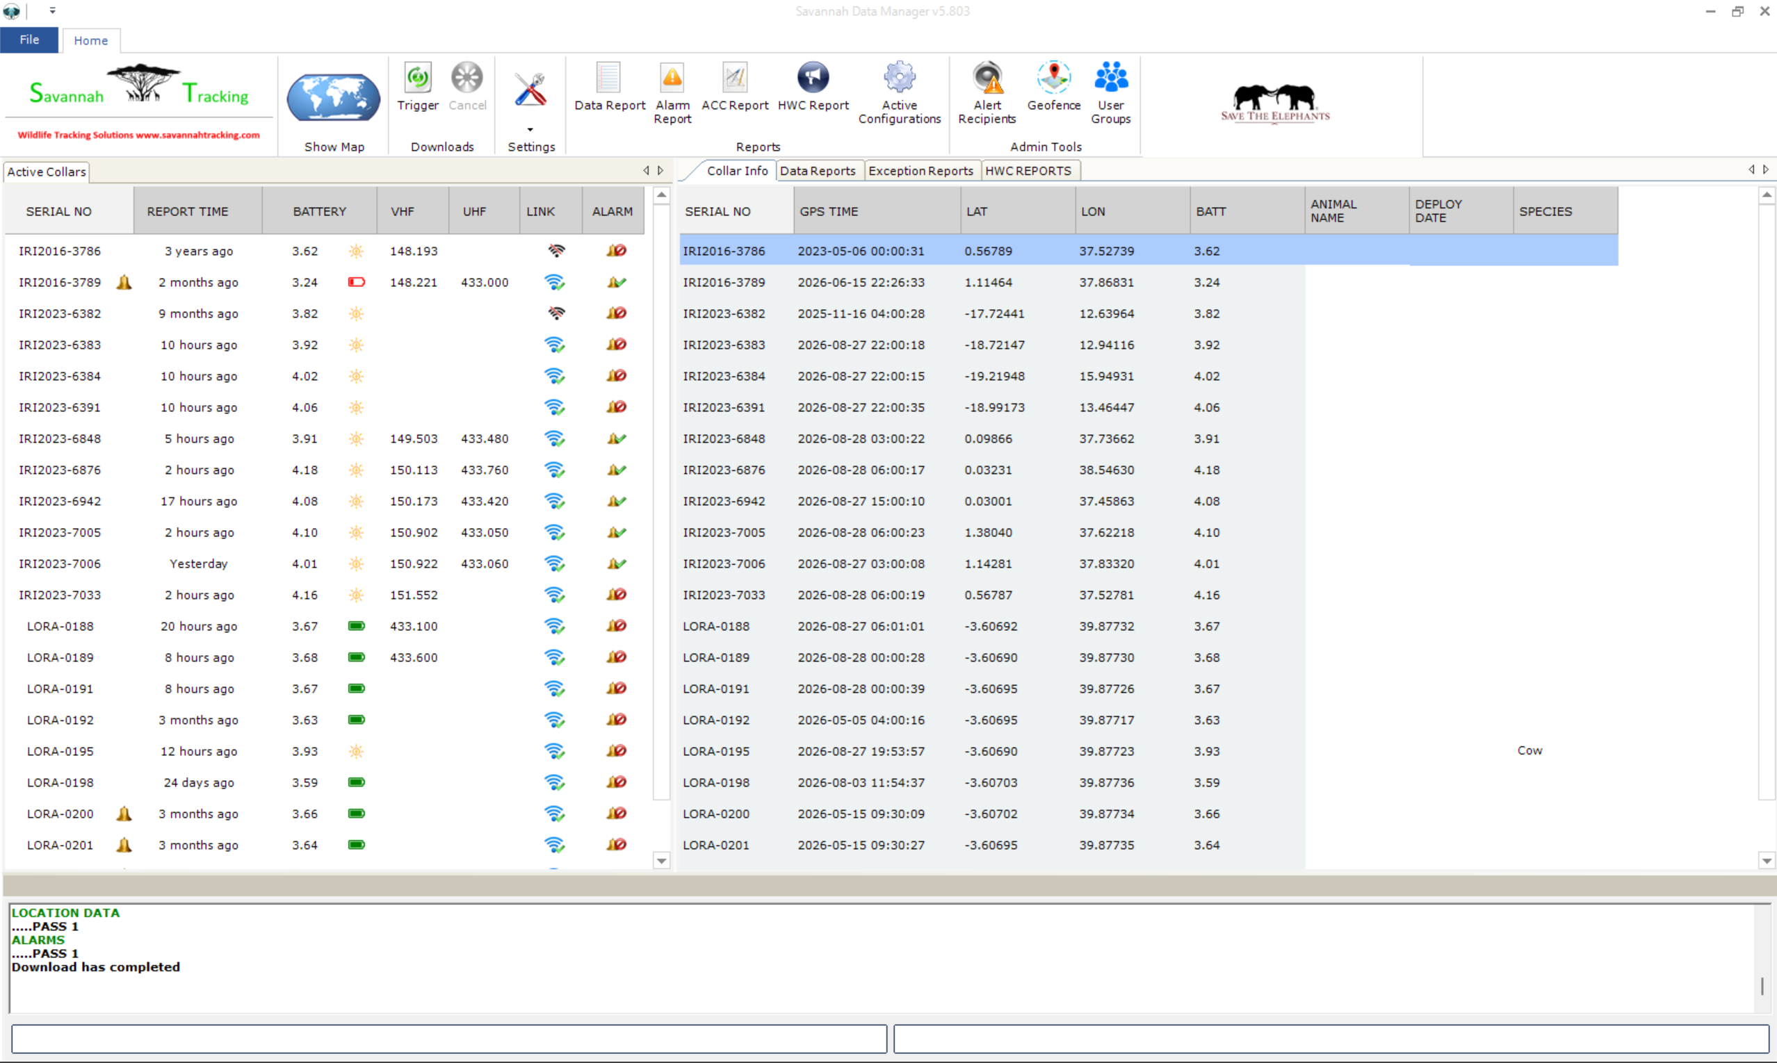
Task: Open Active Configurations gear icon
Action: click(899, 77)
